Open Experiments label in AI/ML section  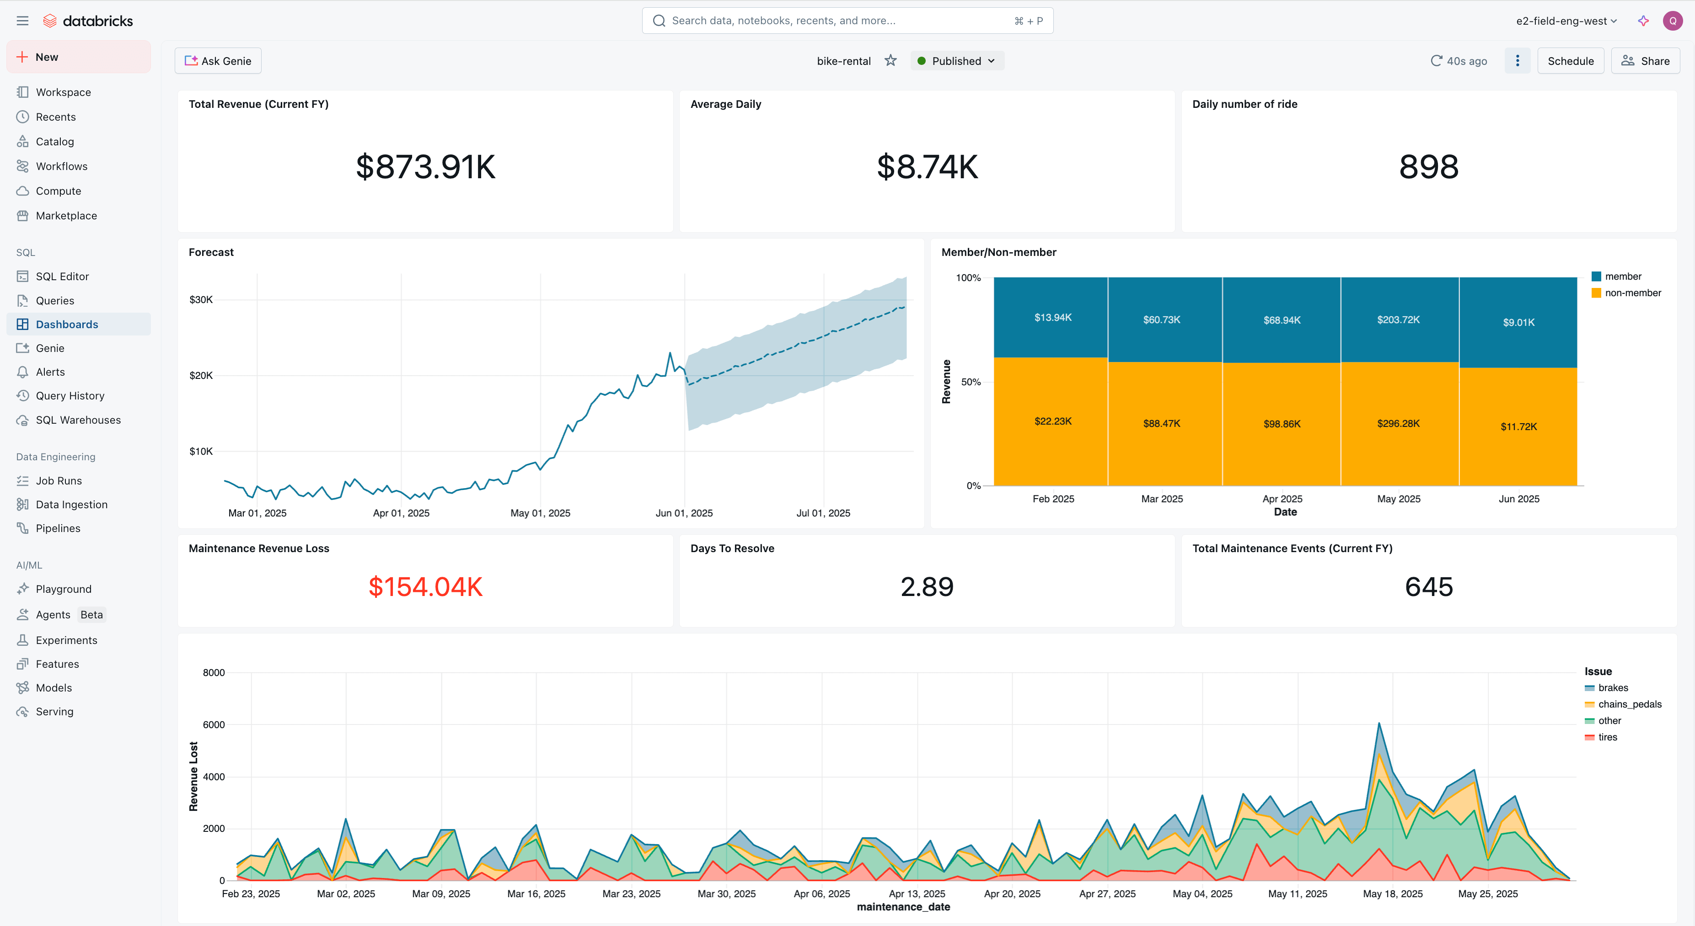click(66, 640)
